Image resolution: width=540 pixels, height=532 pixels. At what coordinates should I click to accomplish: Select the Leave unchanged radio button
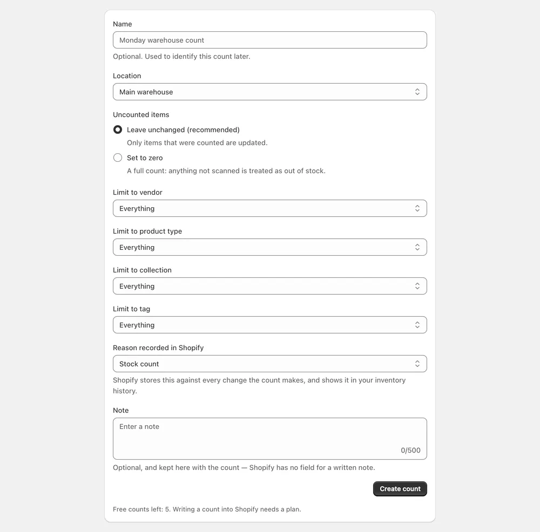118,129
